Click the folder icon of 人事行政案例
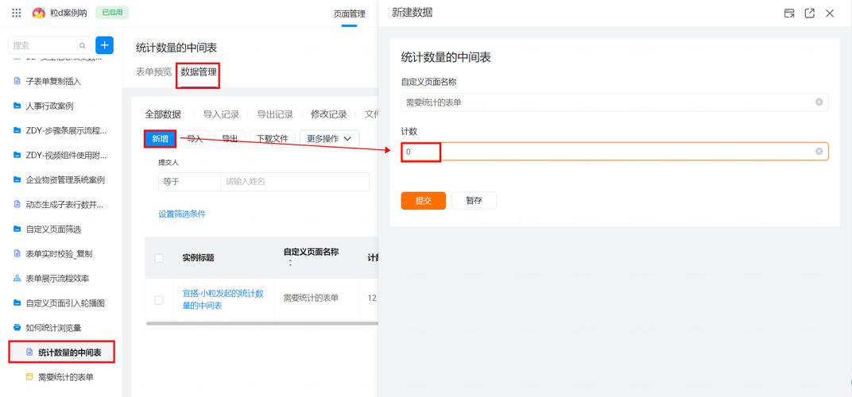This screenshot has height=397, width=852. tap(17, 106)
